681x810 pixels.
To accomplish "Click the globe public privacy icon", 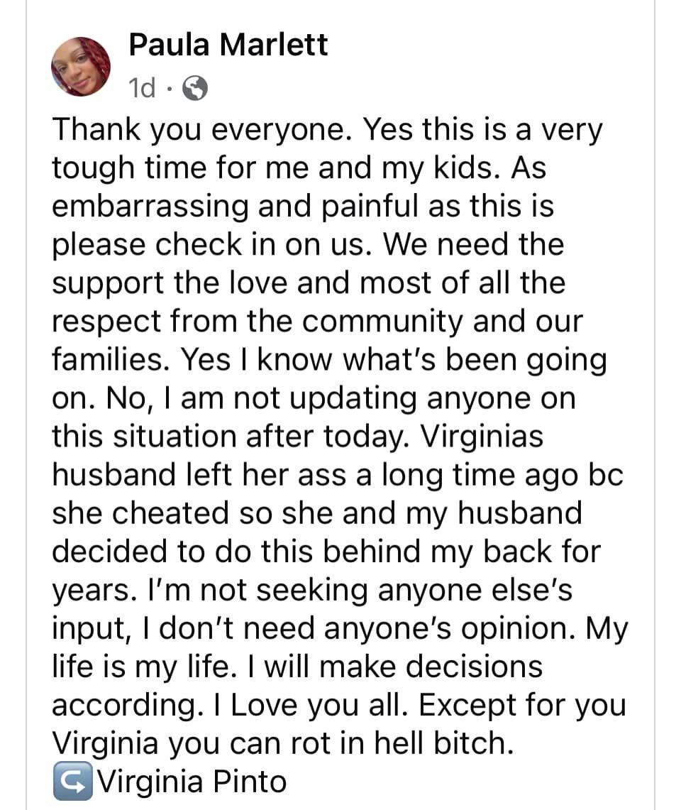I will (x=196, y=88).
